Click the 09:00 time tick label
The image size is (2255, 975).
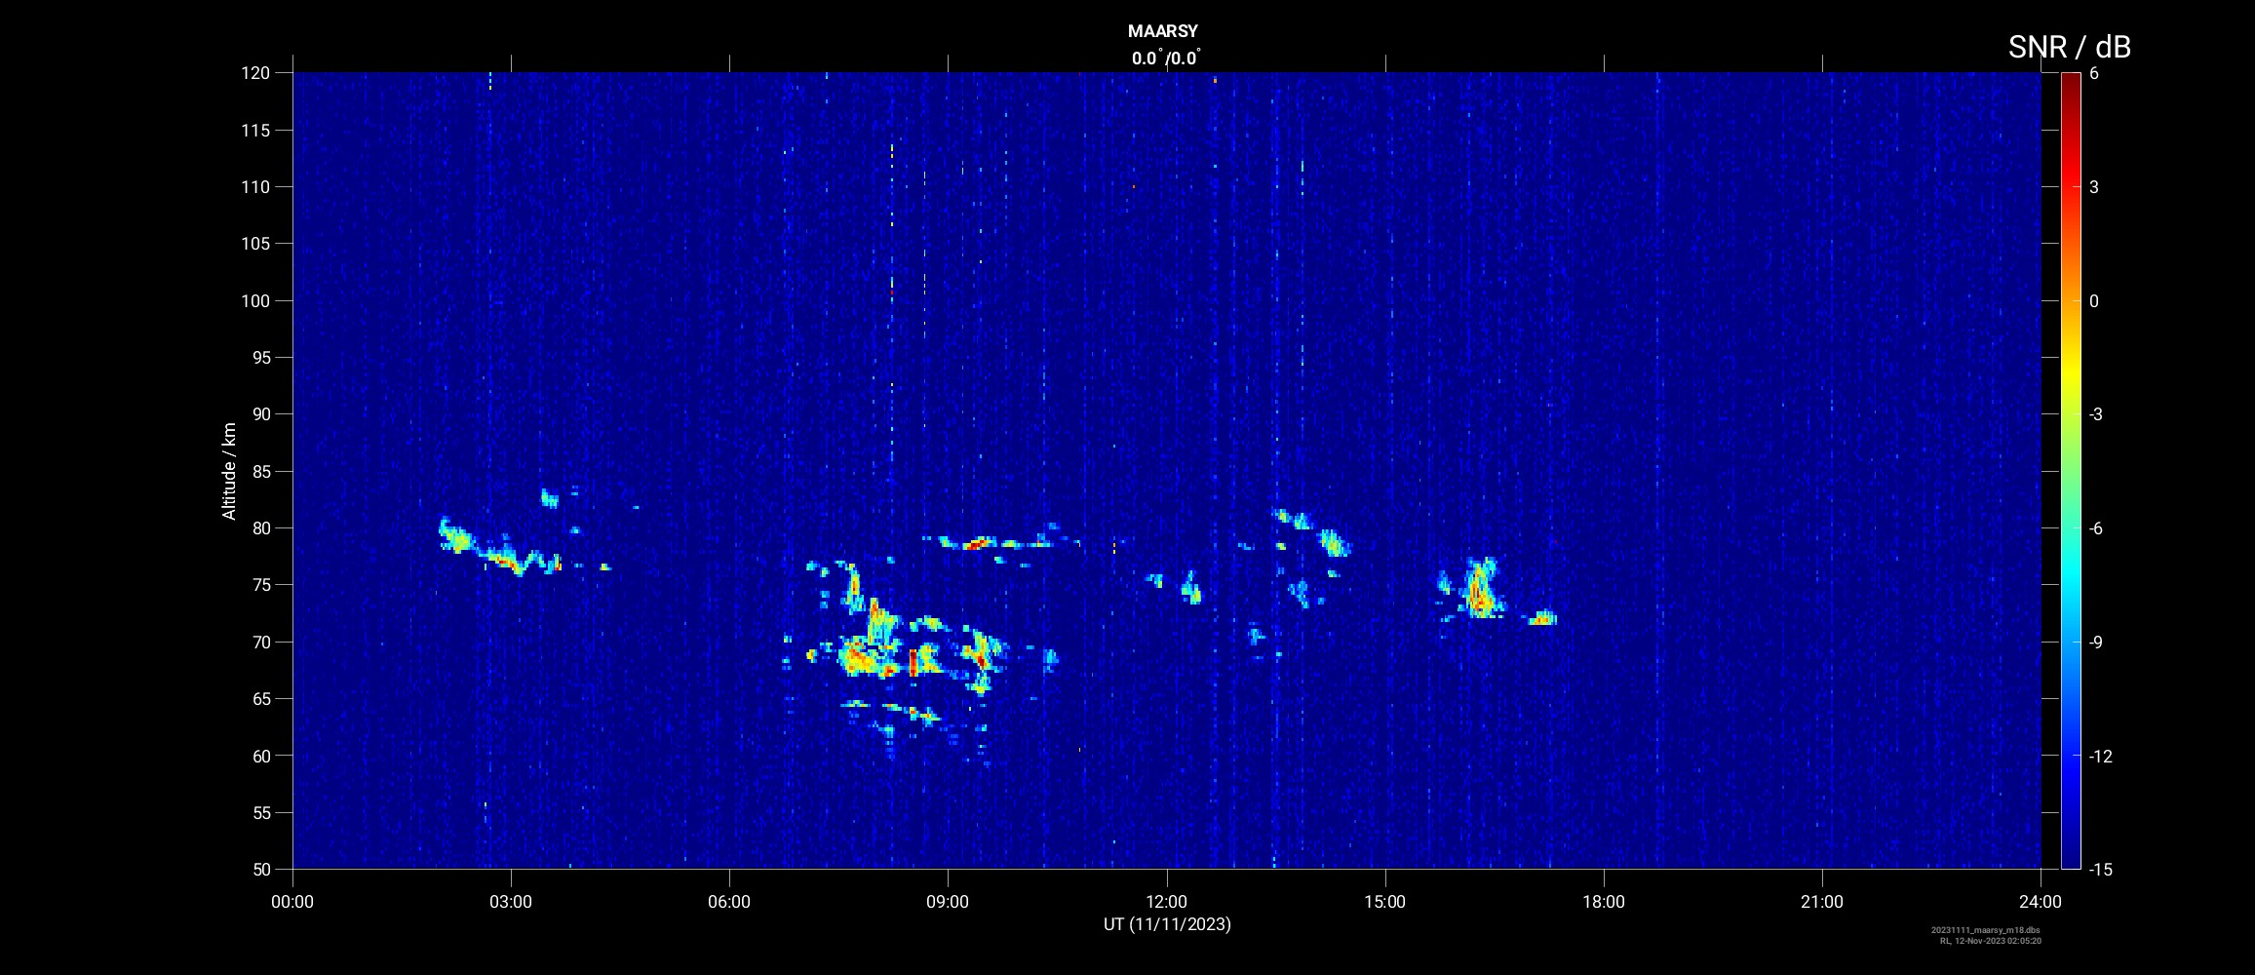(x=948, y=902)
